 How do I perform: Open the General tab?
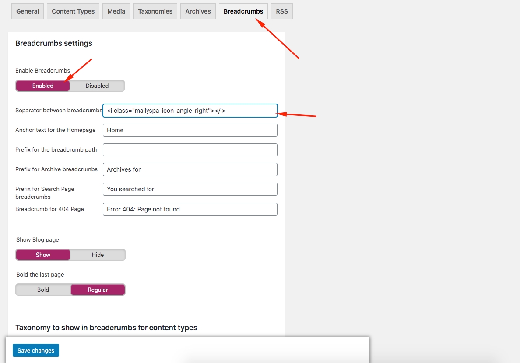click(28, 11)
